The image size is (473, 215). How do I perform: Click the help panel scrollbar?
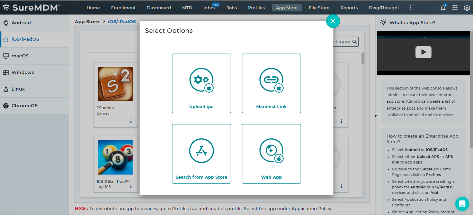pyautogui.click(x=472, y=90)
